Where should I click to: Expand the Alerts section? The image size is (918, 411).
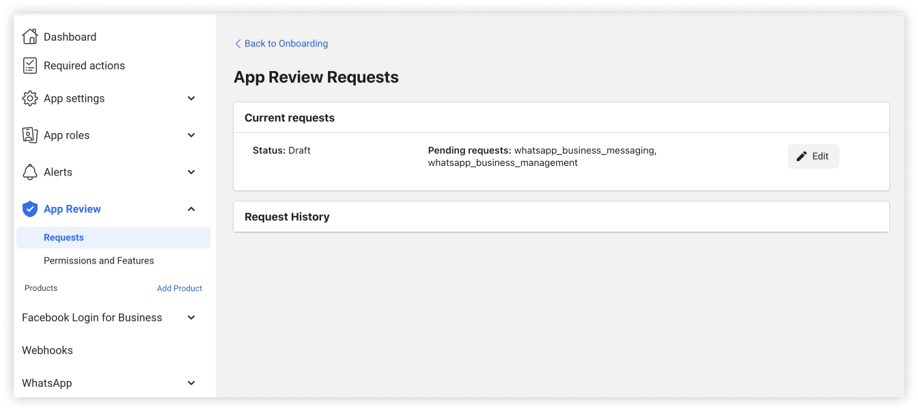tap(191, 171)
